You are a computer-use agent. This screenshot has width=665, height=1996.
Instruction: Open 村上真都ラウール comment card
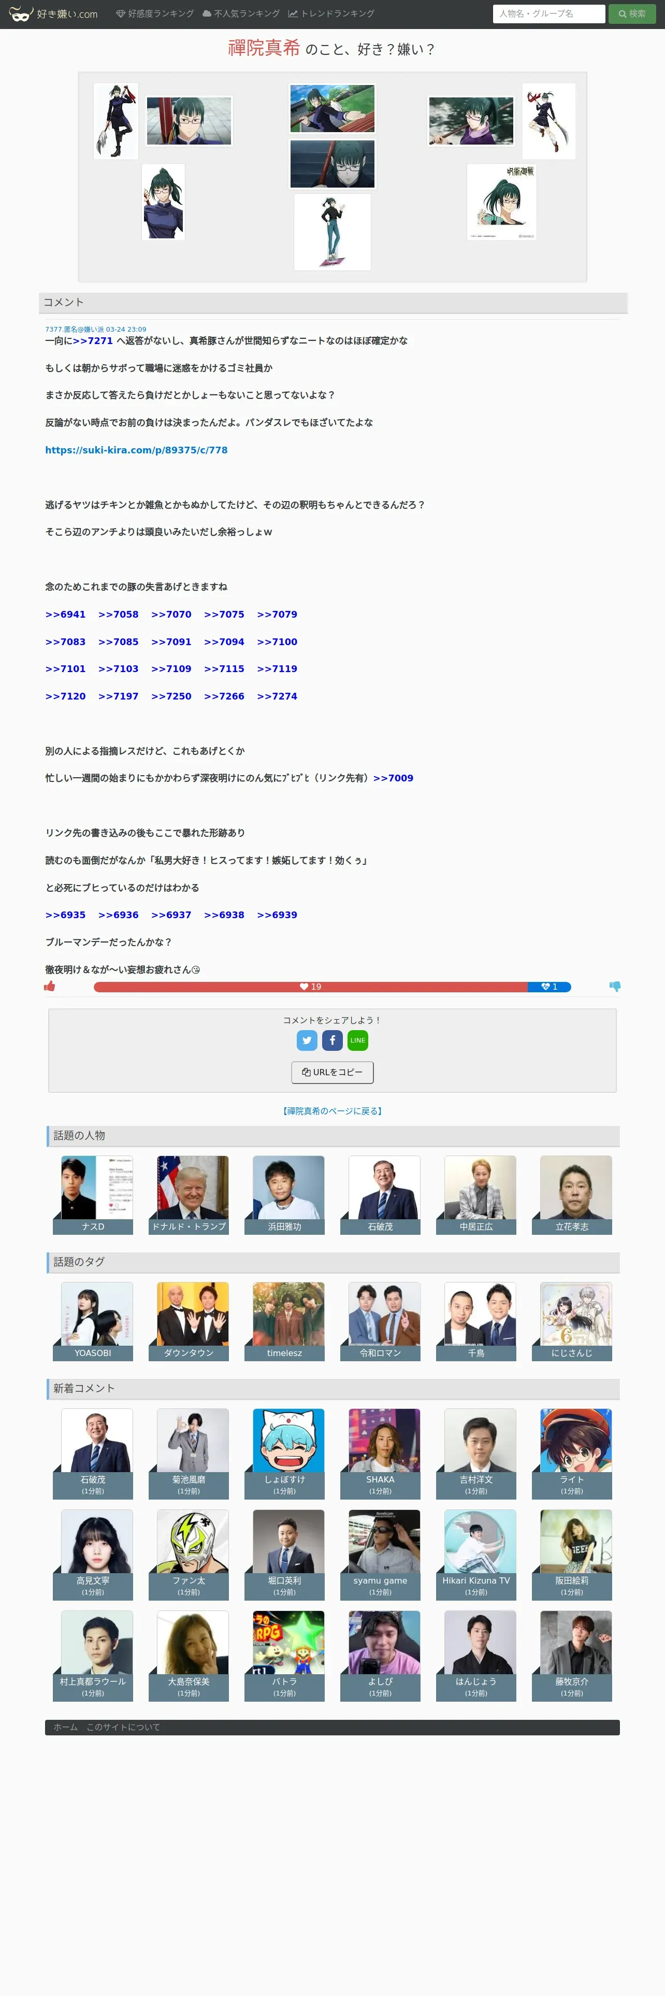coord(93,1656)
